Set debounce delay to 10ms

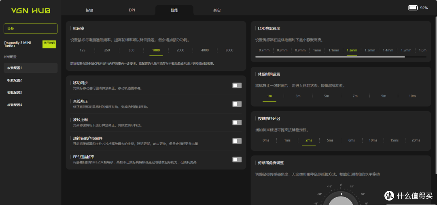point(373,140)
